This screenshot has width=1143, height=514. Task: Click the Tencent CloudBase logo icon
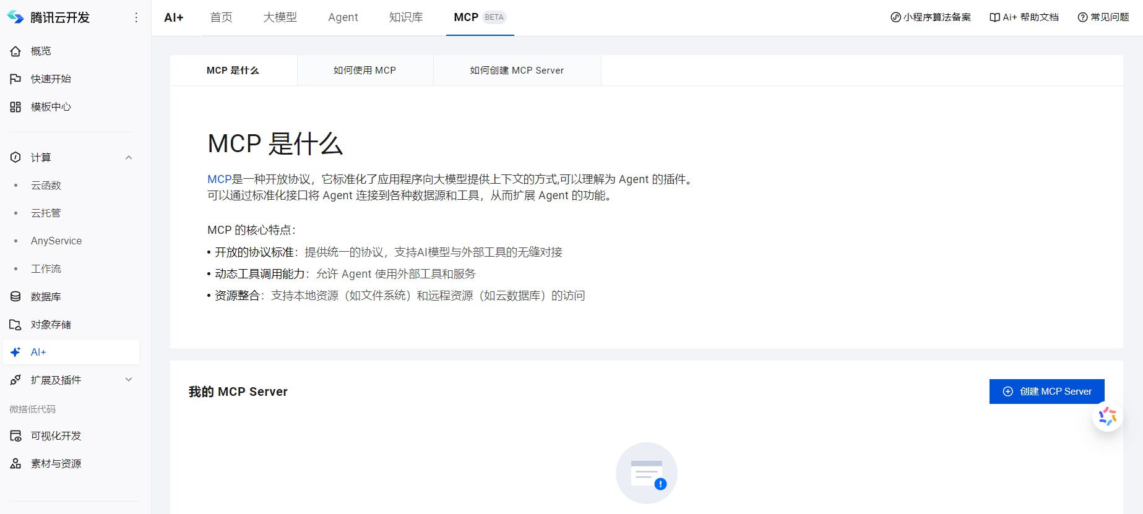click(x=15, y=17)
